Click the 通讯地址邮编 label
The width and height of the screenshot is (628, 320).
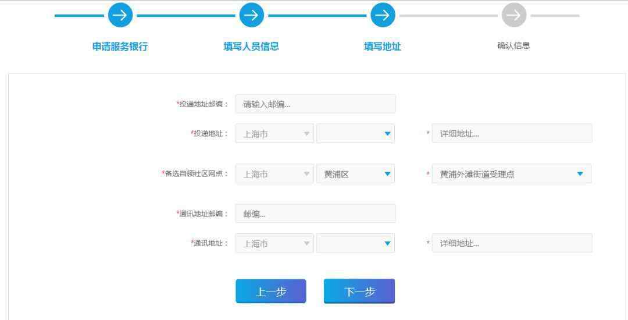(x=202, y=214)
